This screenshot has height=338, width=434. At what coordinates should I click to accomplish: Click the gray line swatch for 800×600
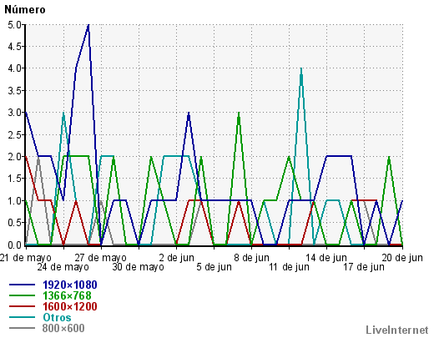[x=22, y=328]
